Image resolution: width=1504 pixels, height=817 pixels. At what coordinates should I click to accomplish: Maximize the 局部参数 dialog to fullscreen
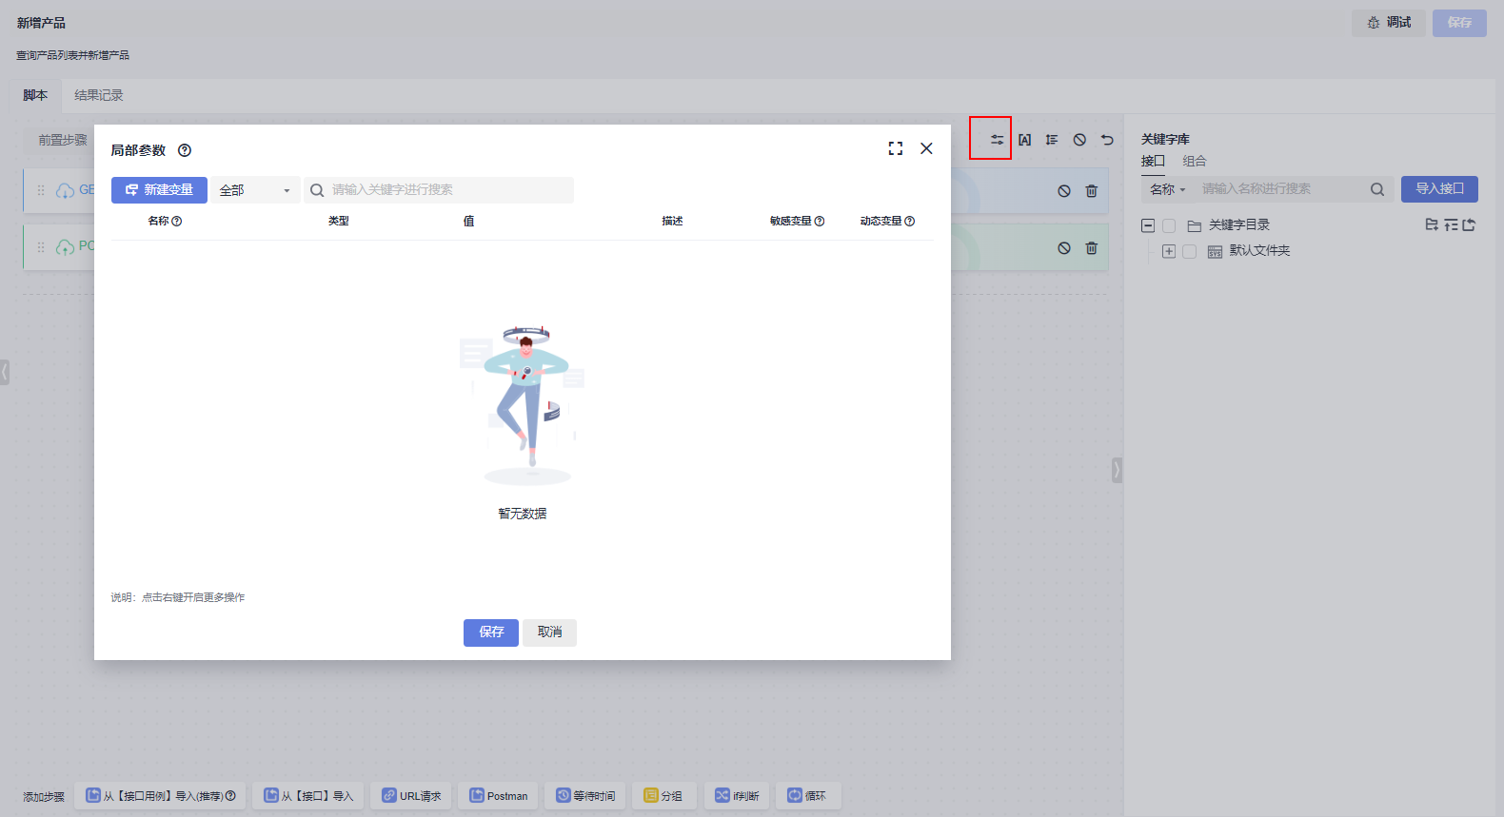[x=896, y=148]
